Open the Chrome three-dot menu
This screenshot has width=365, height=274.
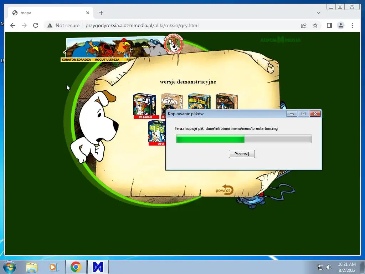pyautogui.click(x=352, y=25)
